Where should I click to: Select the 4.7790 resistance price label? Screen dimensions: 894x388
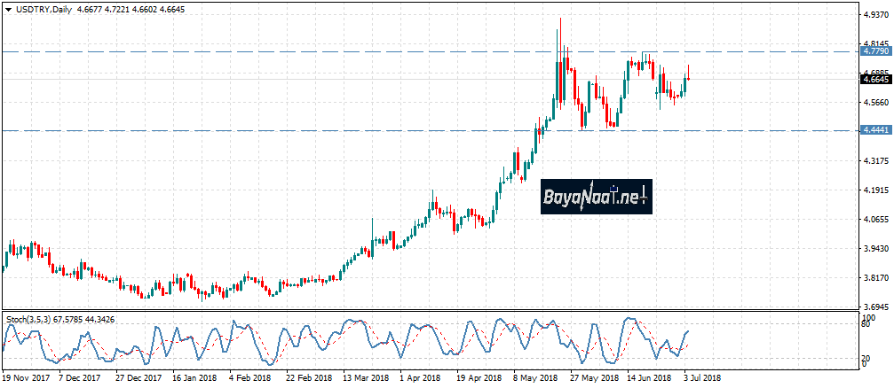[x=874, y=51]
